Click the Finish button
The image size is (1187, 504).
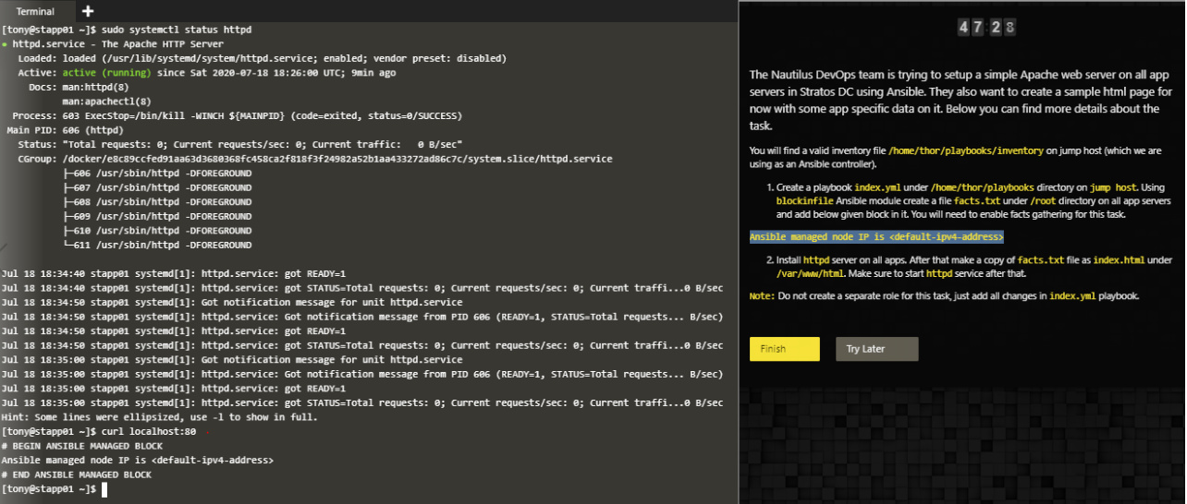click(x=785, y=349)
